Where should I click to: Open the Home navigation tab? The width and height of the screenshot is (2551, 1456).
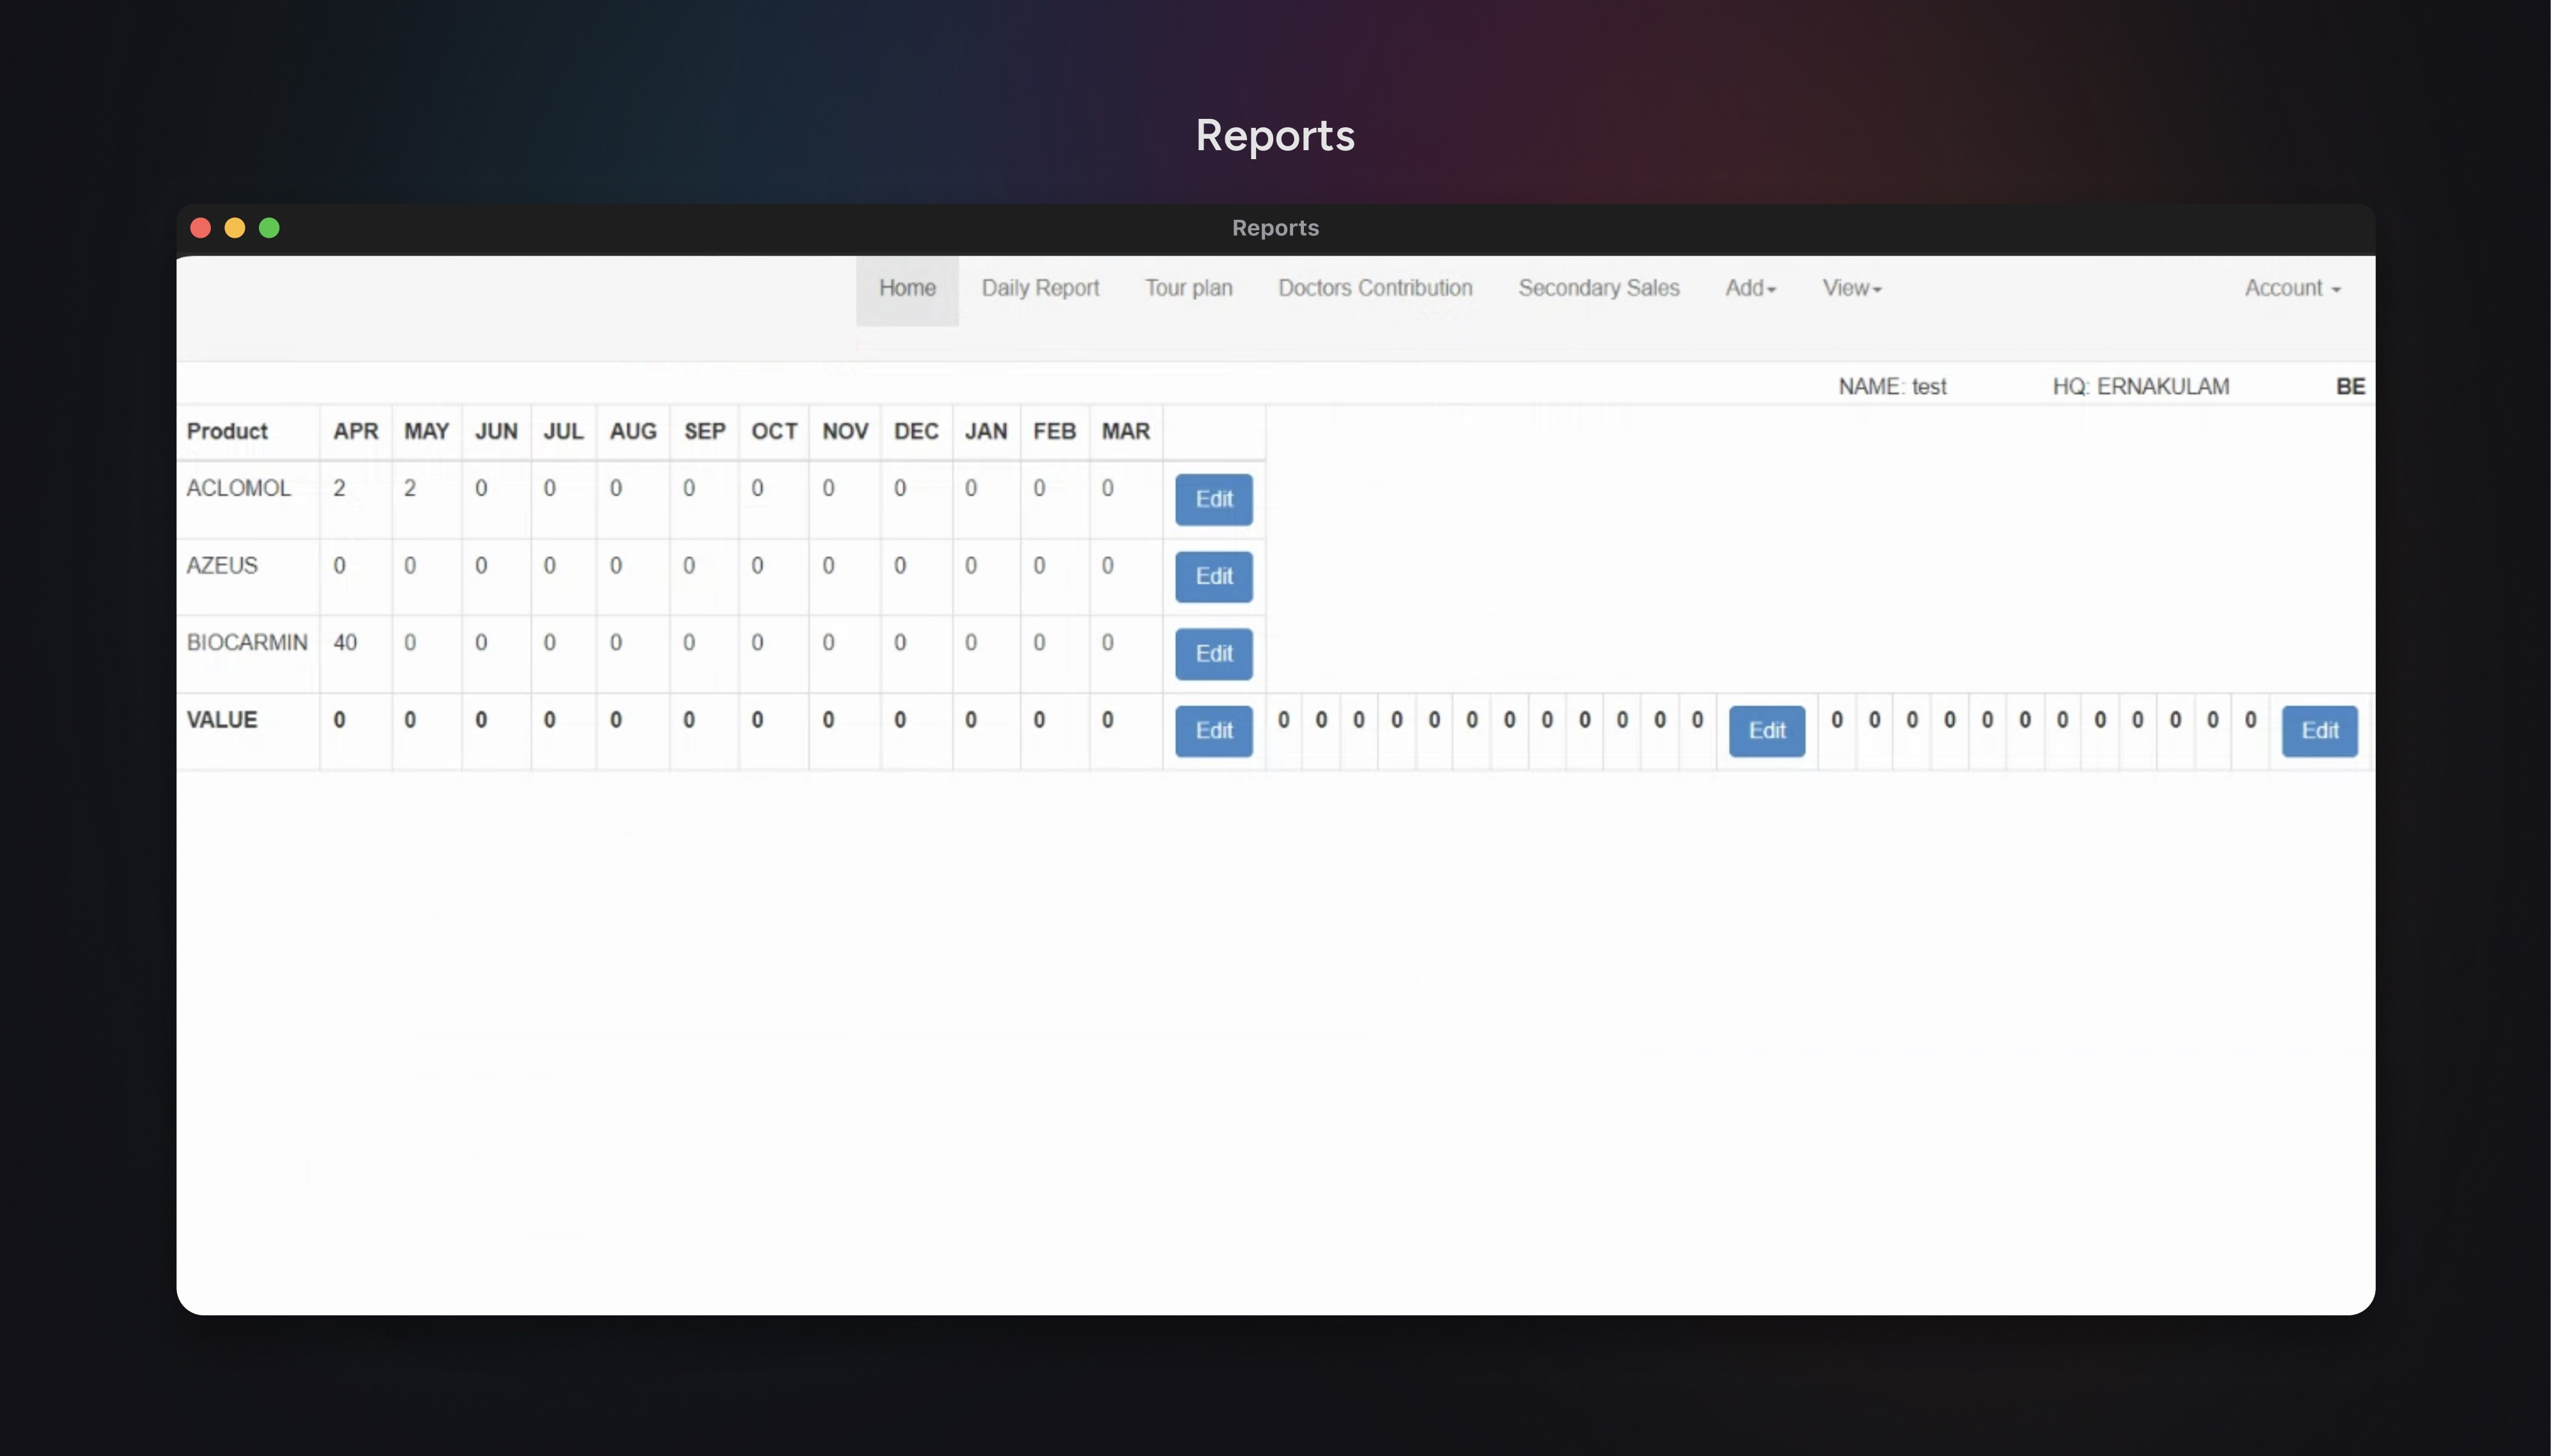click(x=906, y=289)
